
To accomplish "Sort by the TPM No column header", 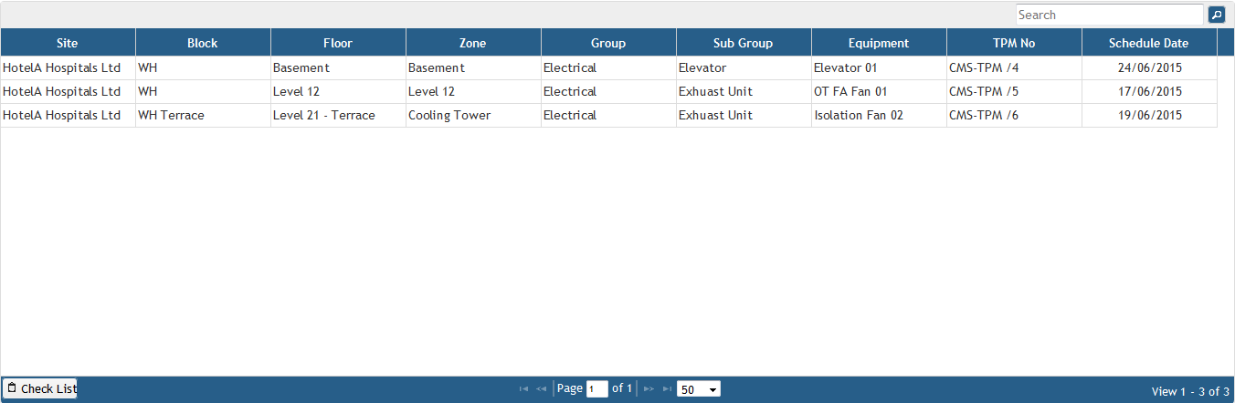I will click(1014, 43).
